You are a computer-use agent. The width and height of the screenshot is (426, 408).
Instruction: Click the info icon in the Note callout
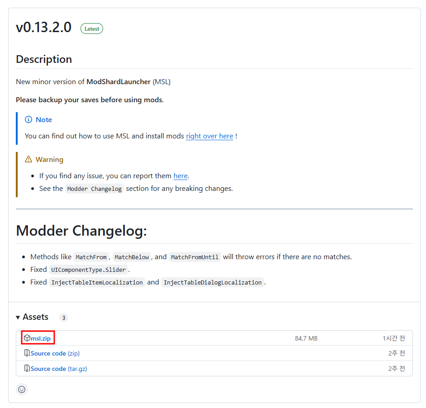click(28, 119)
